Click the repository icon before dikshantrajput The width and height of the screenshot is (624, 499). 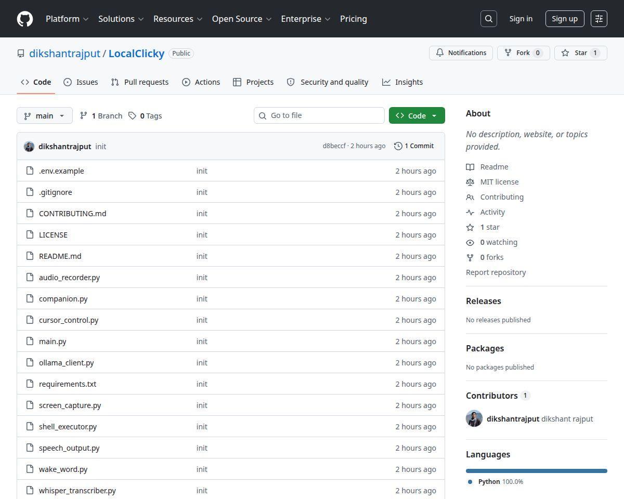[21, 54]
